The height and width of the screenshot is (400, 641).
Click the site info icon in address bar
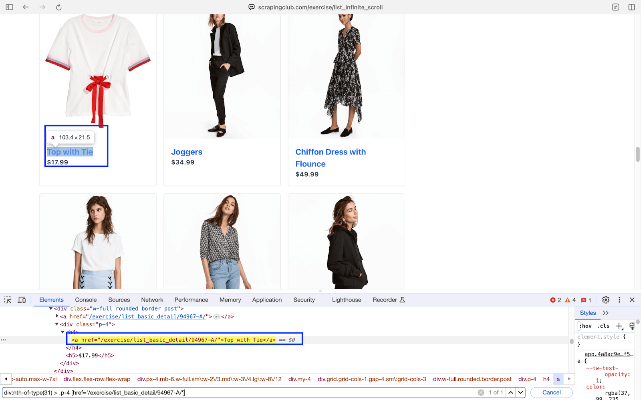(252, 7)
